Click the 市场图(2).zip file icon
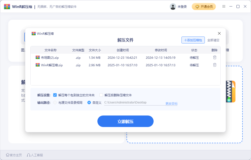This screenshot has width=251, height=160. click(38, 57)
